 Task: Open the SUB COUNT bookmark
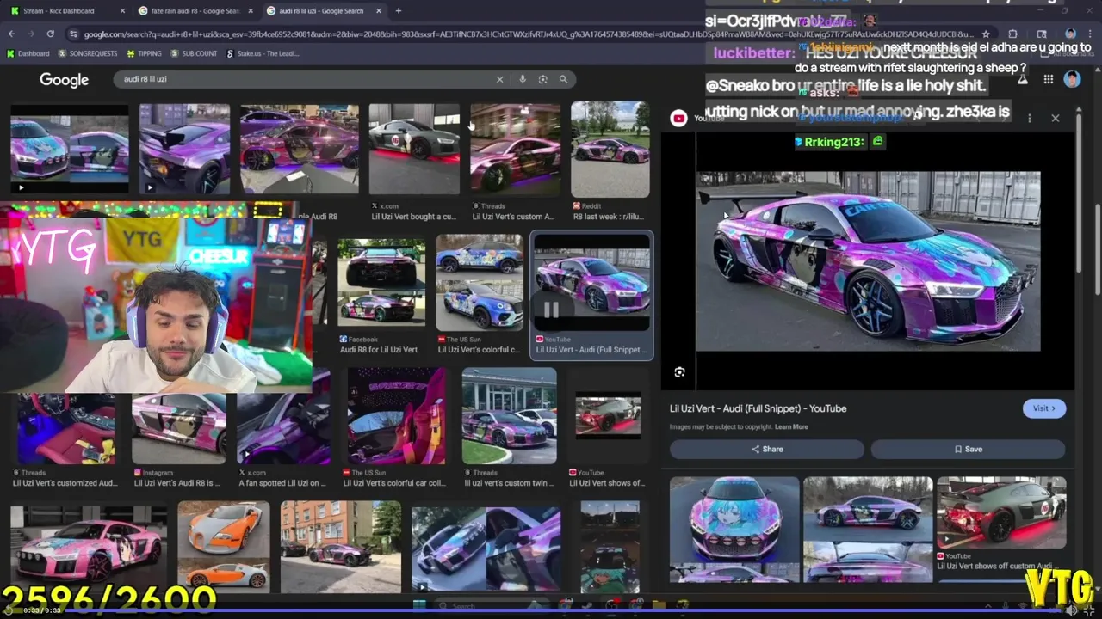[194, 53]
